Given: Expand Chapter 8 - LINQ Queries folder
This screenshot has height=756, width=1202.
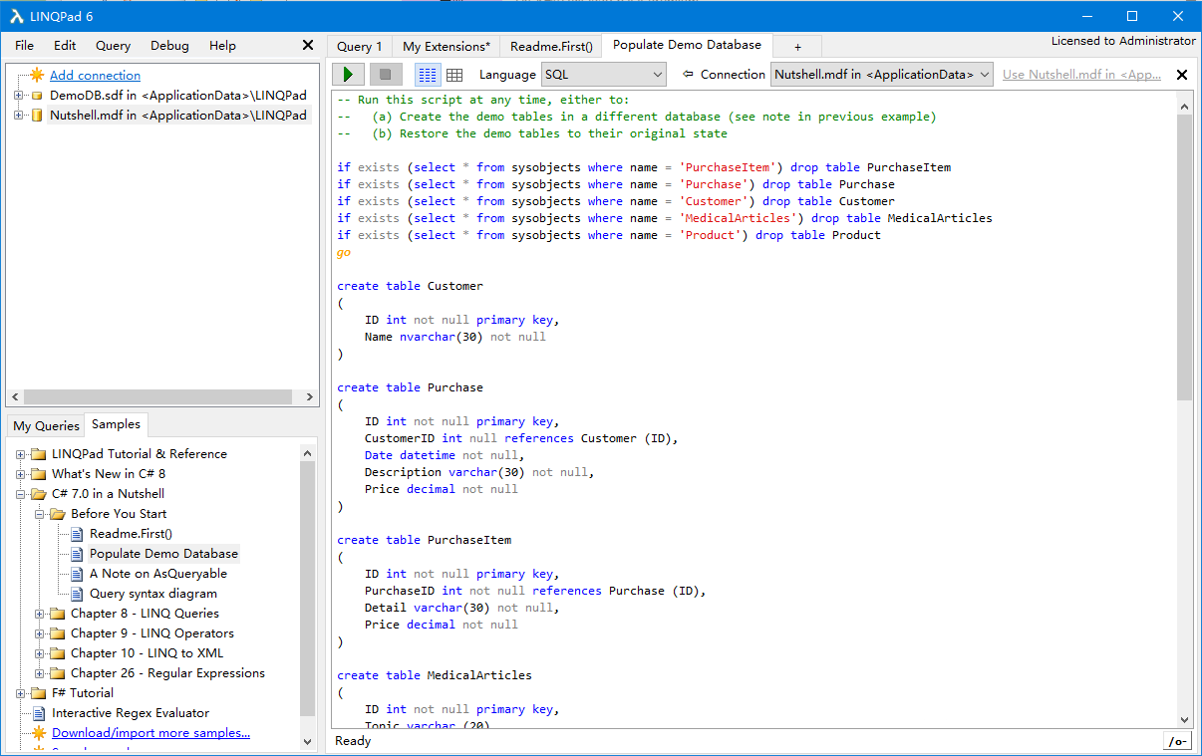Looking at the screenshot, I should (x=40, y=614).
